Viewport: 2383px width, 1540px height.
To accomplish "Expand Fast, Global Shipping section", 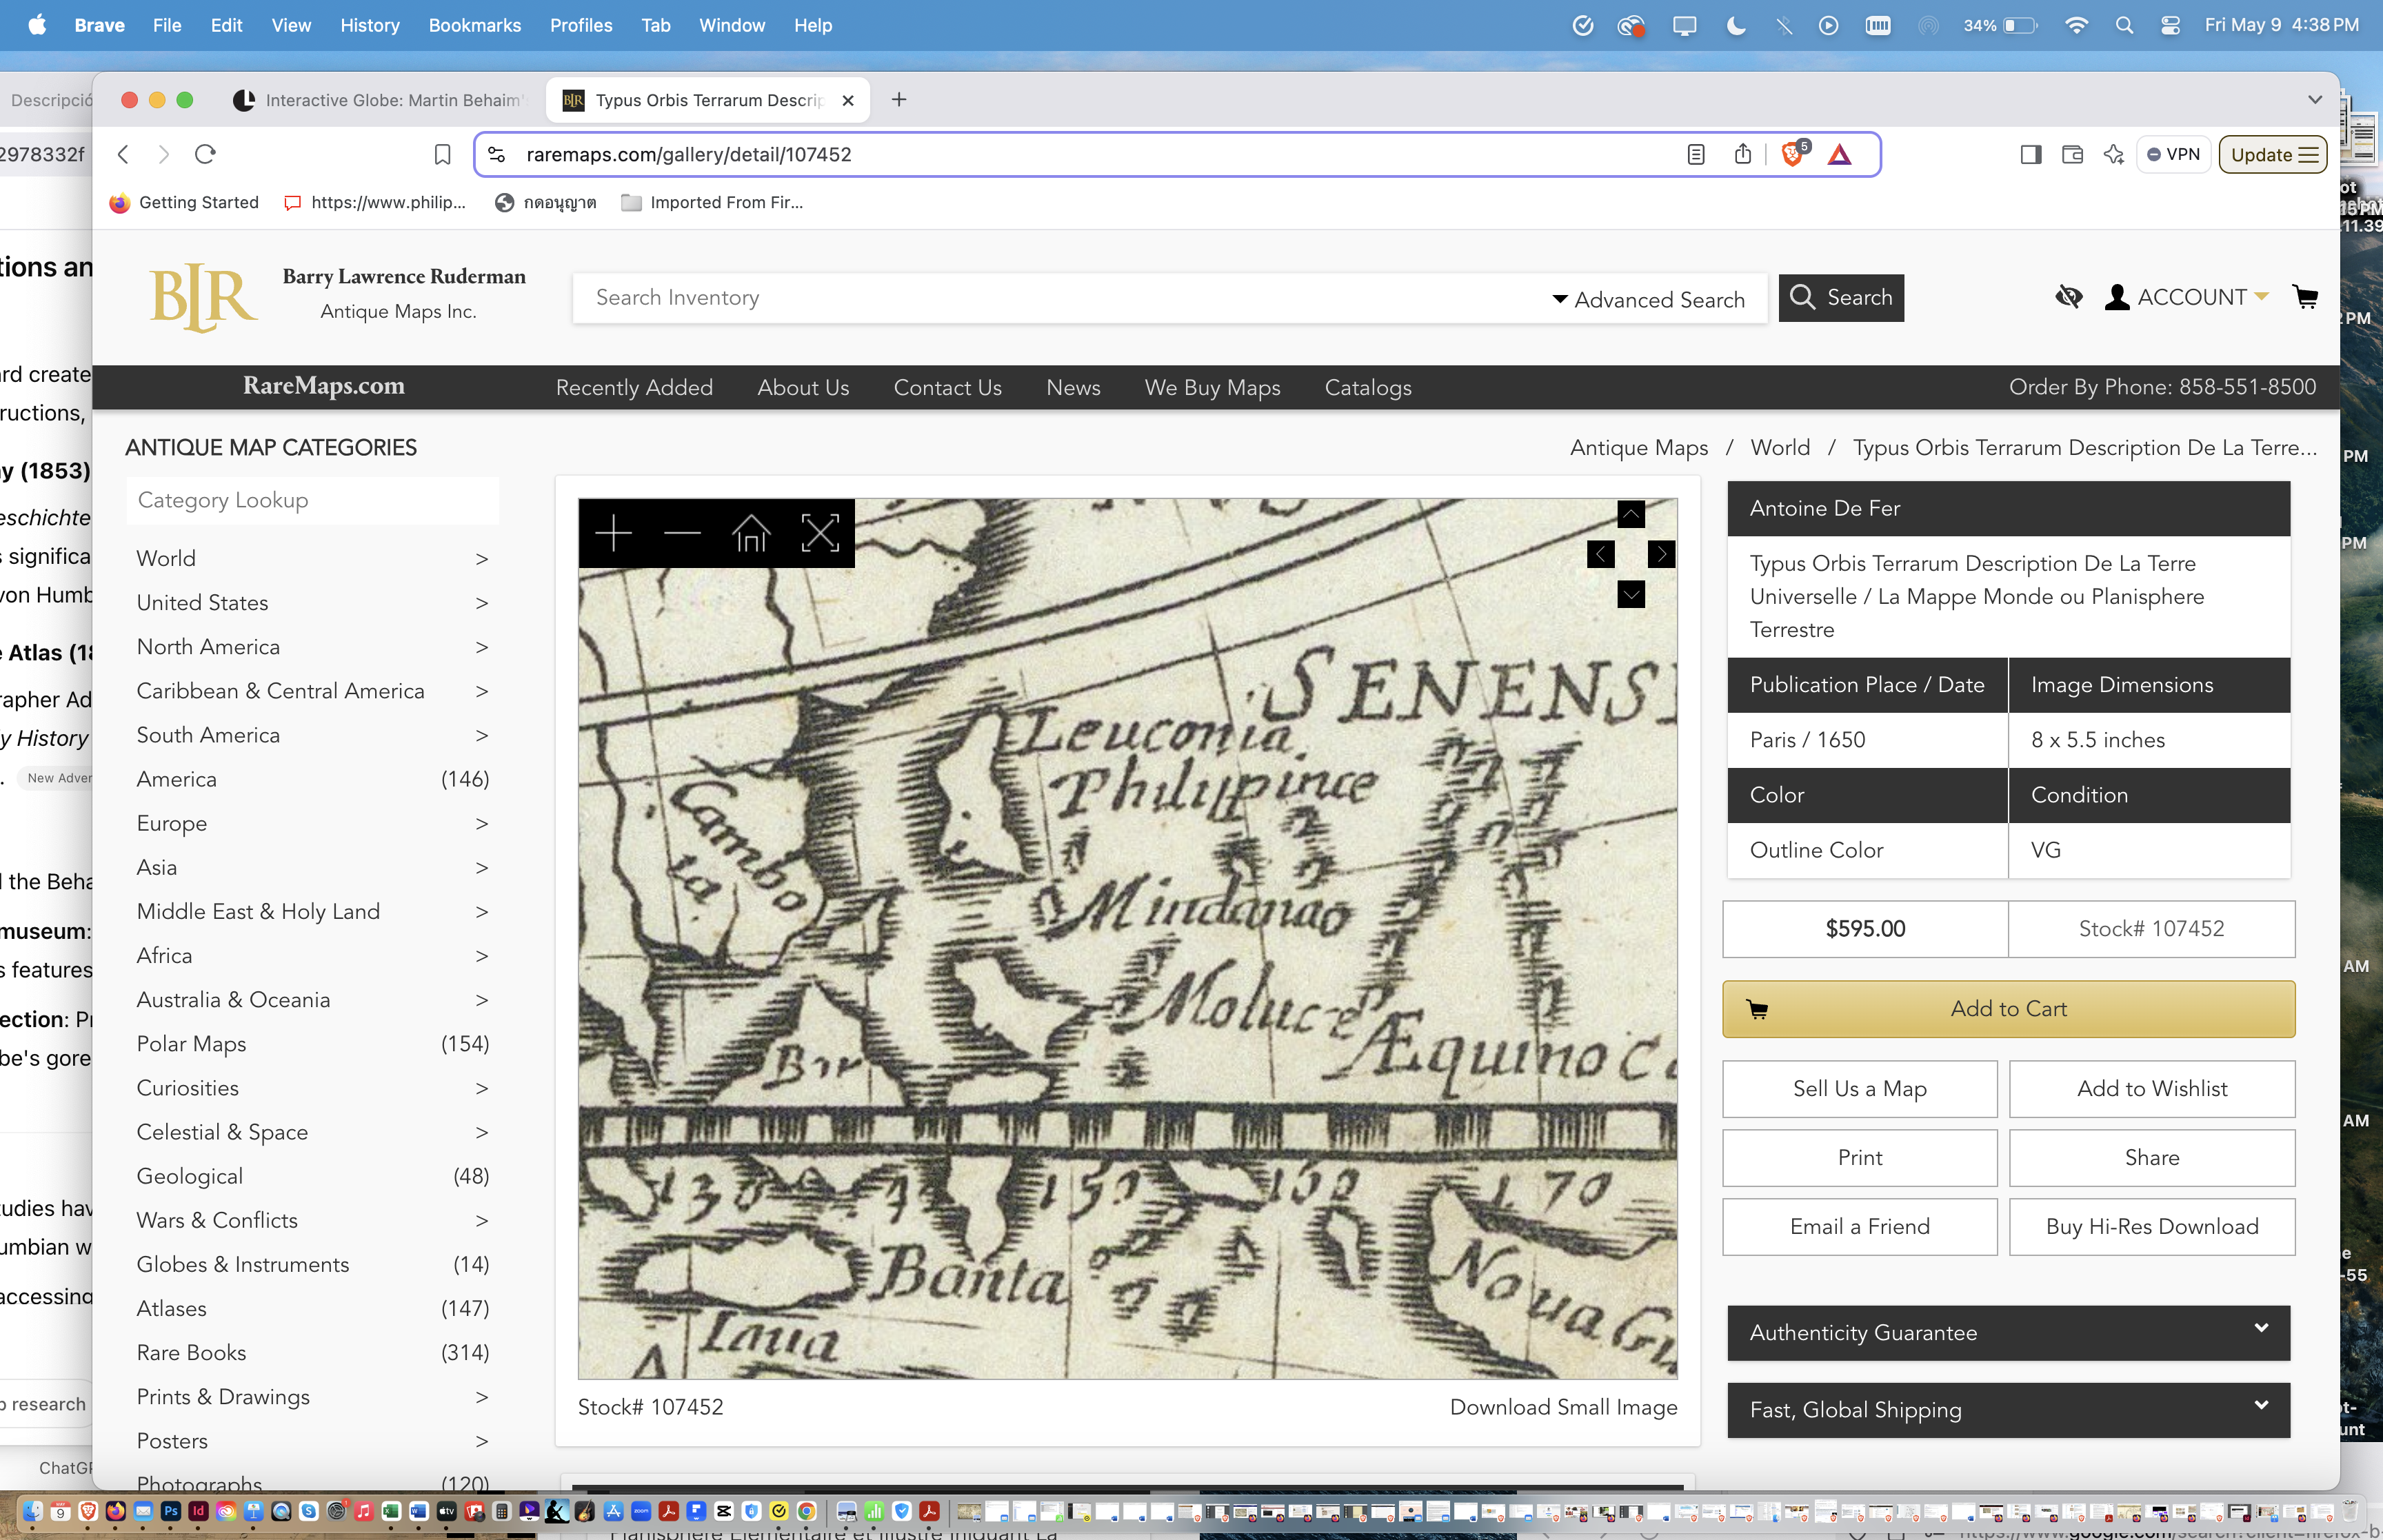I will (2008, 1409).
